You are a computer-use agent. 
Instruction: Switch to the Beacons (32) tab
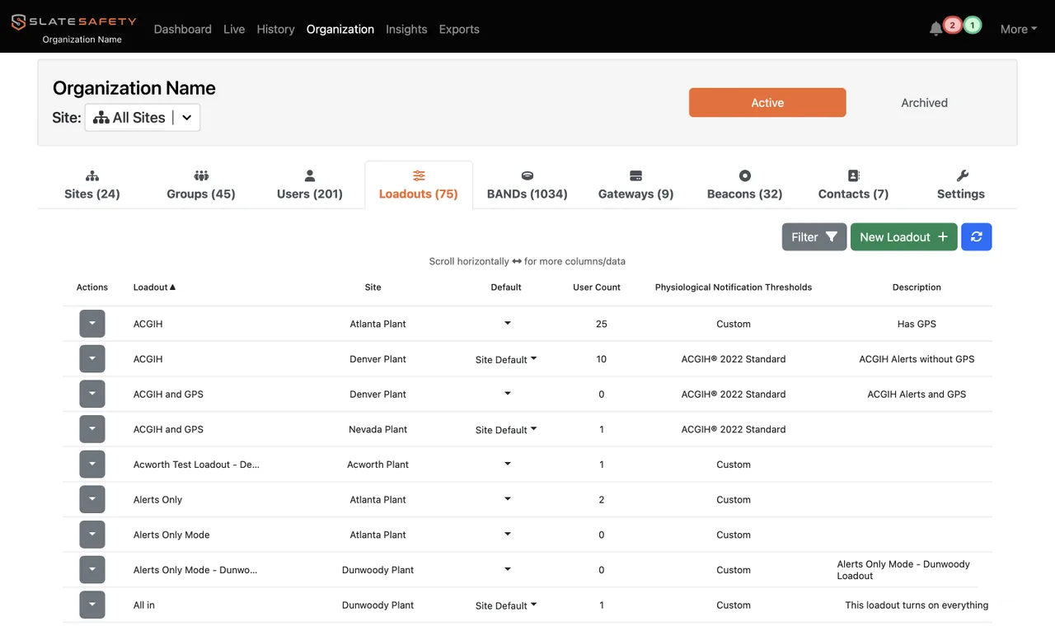745,185
